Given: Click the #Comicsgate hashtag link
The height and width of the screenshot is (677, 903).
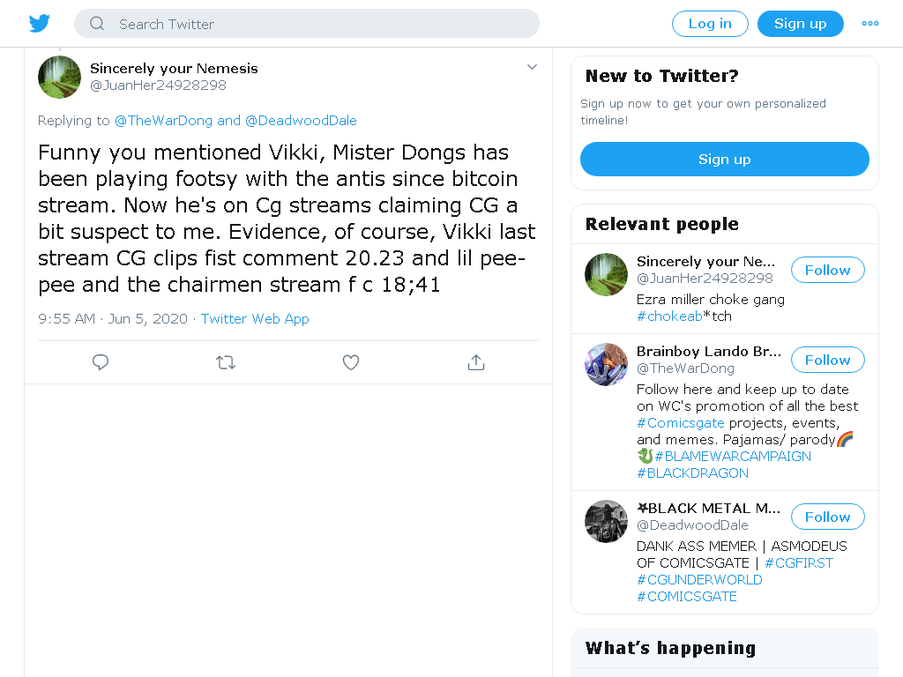Looking at the screenshot, I should [x=680, y=422].
